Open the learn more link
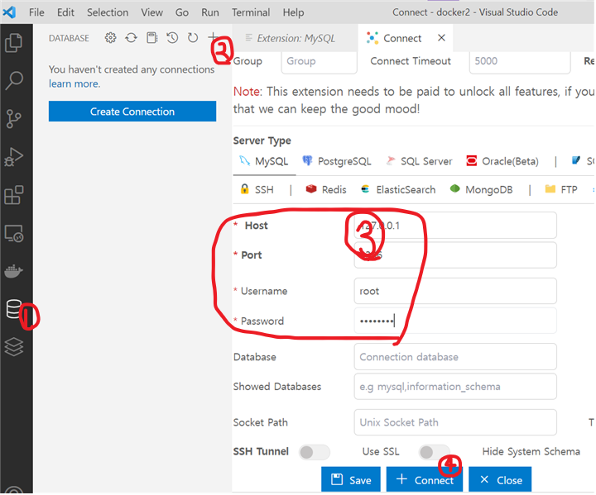 click(x=74, y=83)
